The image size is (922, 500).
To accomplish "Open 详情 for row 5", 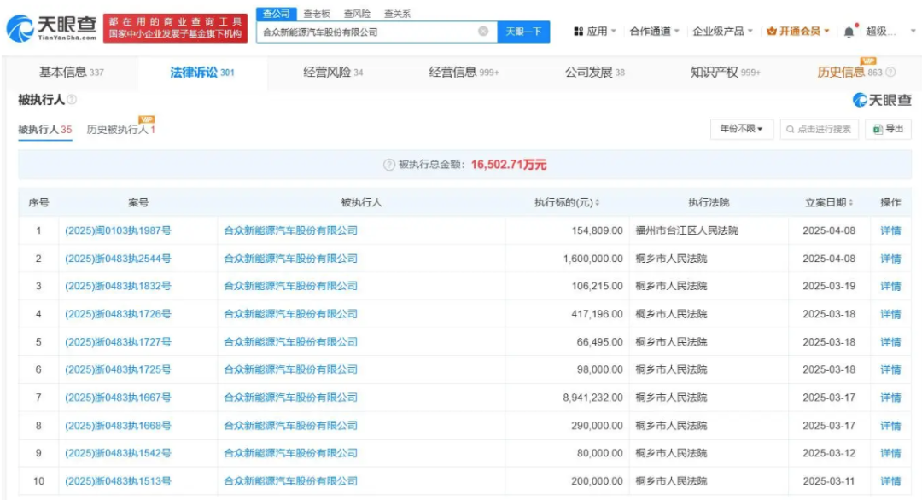I will pyautogui.click(x=890, y=342).
